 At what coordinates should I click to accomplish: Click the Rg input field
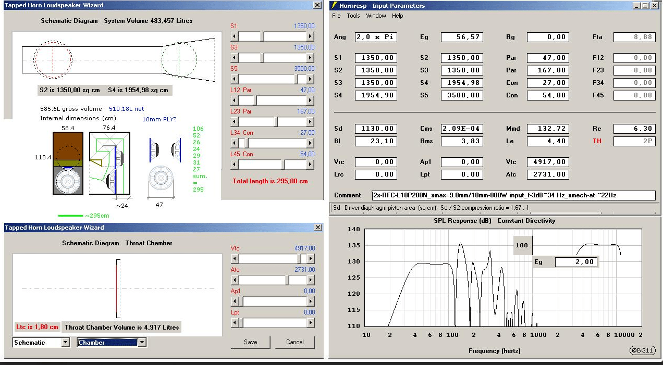548,37
